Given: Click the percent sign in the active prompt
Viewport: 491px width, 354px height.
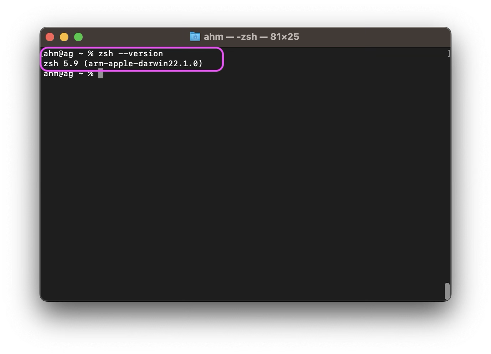Looking at the screenshot, I should pyautogui.click(x=91, y=74).
